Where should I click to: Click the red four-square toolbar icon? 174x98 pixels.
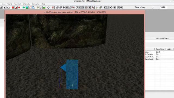click(73, 8)
